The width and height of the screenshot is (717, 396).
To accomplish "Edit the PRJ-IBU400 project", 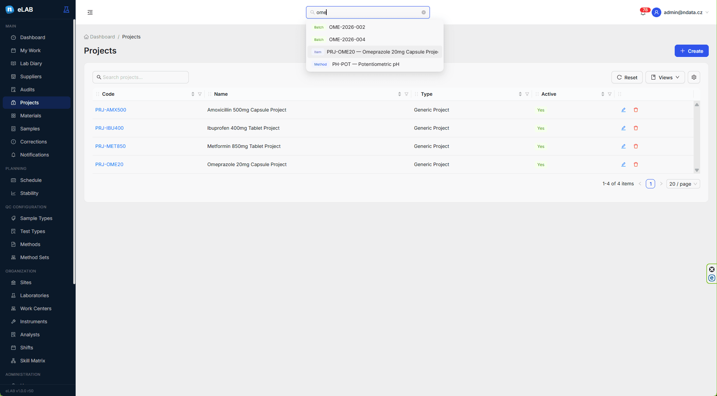I will pyautogui.click(x=623, y=128).
